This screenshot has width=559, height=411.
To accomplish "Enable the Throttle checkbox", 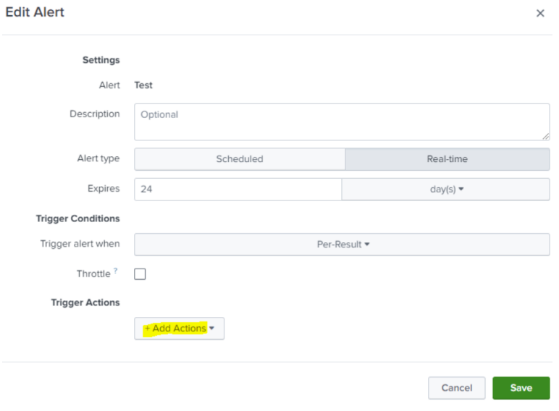I will (x=140, y=274).
